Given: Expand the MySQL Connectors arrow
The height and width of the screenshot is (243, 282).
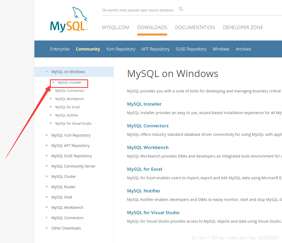Looking at the screenshot, I should point(47,218).
